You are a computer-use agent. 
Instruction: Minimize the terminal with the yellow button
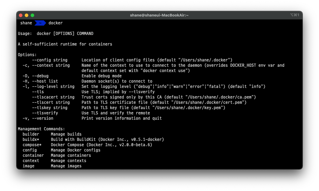(27, 15)
